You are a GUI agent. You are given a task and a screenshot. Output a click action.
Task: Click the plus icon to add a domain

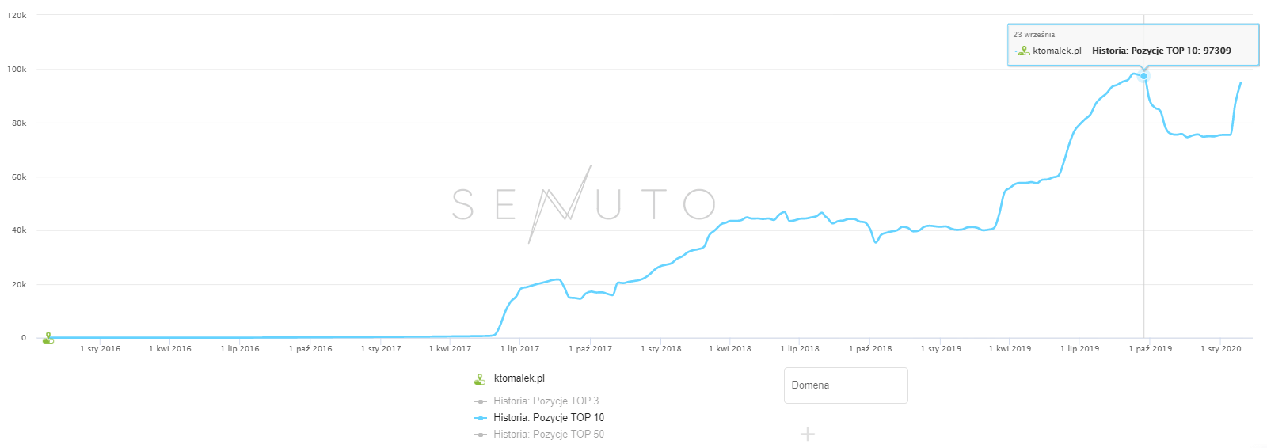(x=808, y=434)
